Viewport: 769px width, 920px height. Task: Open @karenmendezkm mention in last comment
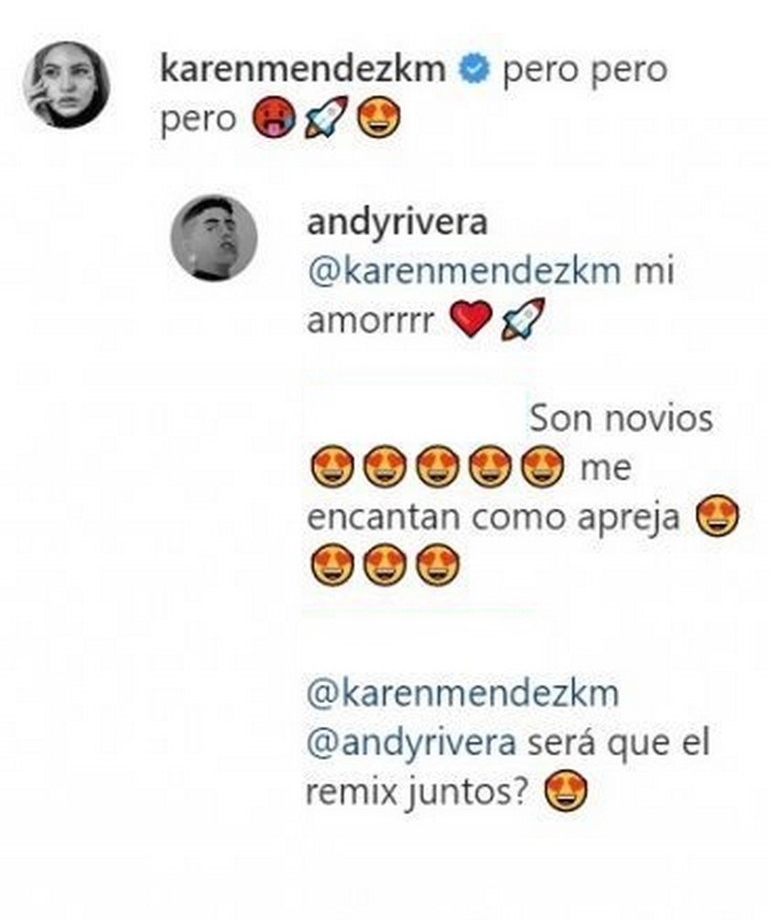coord(463,693)
